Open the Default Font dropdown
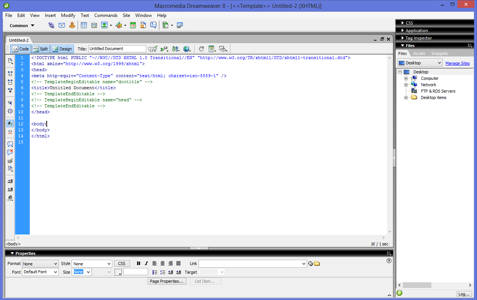 tap(40, 272)
